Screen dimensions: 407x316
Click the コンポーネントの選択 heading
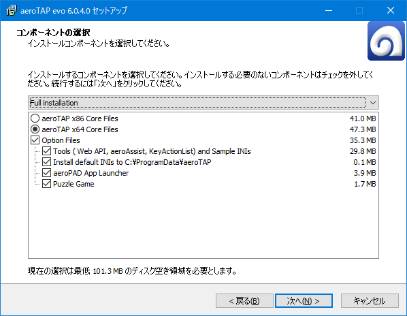(53, 33)
